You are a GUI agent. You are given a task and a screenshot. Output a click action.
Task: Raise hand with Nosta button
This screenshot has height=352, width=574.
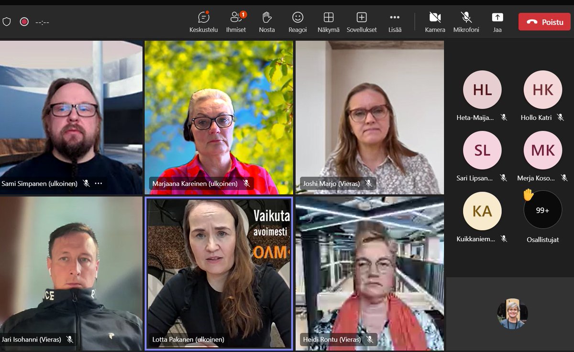tap(267, 22)
